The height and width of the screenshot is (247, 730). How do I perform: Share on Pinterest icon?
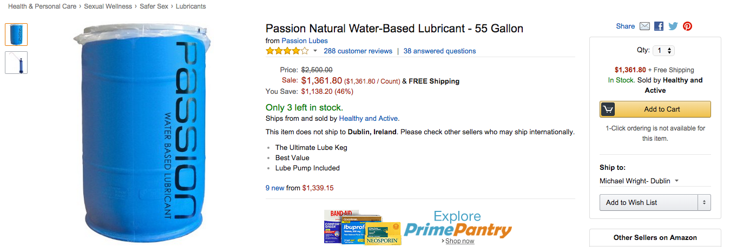coord(687,26)
